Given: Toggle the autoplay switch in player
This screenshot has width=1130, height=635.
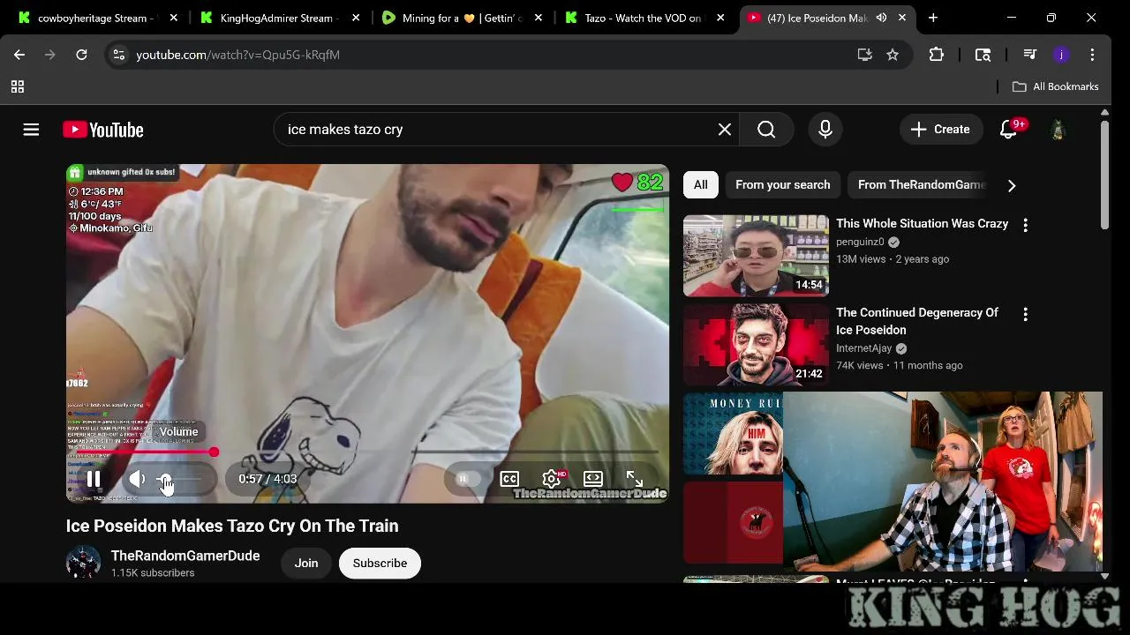Looking at the screenshot, I should click(x=466, y=479).
